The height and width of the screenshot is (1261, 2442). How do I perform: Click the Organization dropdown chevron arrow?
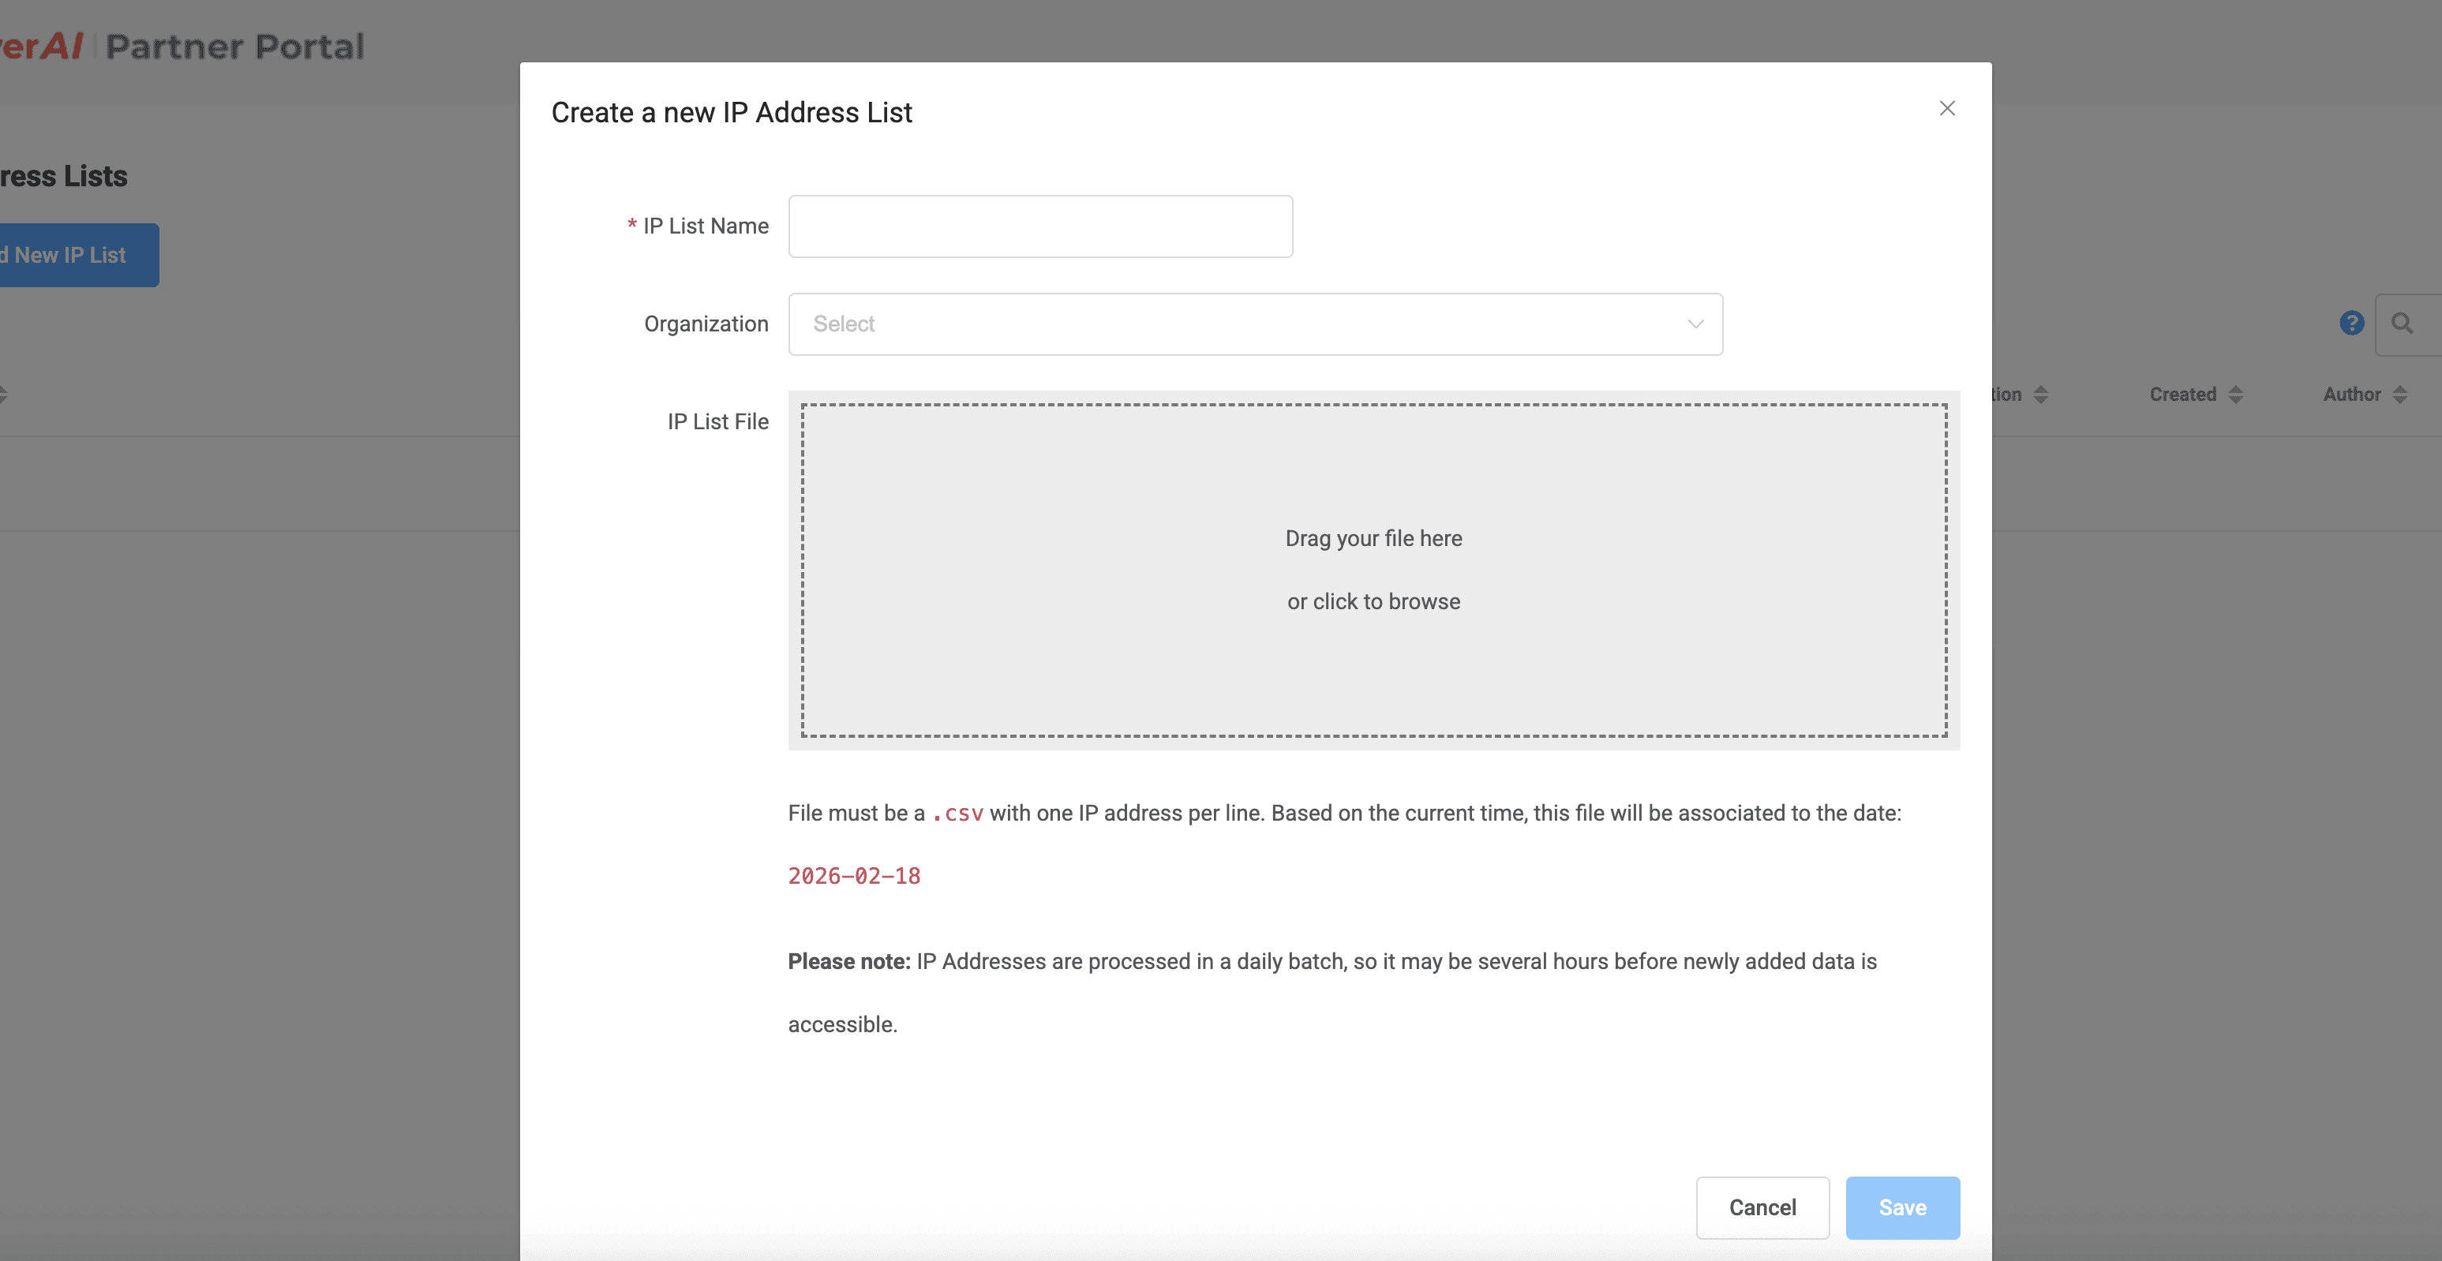[1695, 324]
